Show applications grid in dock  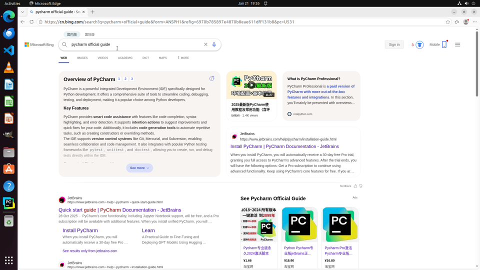(8, 260)
